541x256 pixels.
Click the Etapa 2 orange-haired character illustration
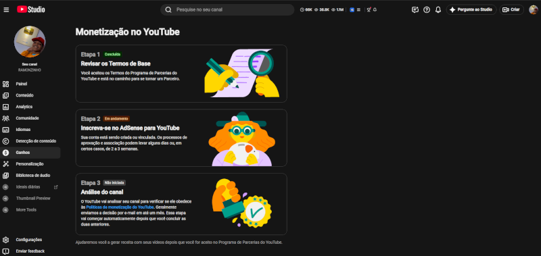241,138
